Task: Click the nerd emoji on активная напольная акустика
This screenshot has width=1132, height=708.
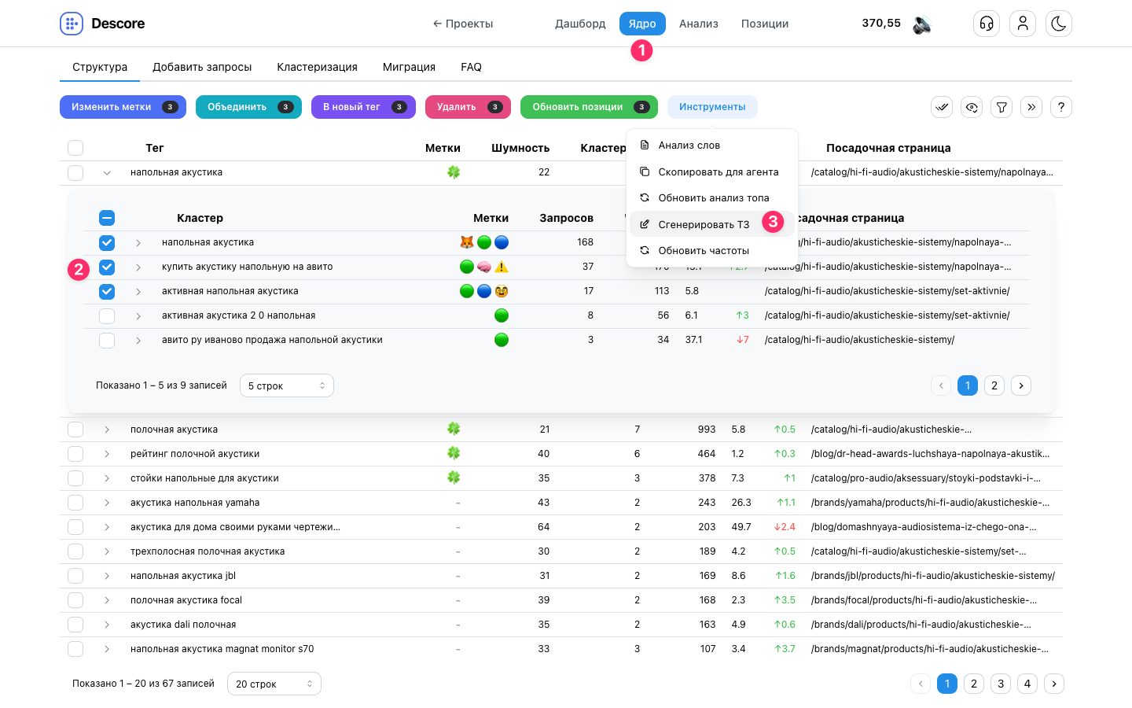Action: tap(502, 291)
